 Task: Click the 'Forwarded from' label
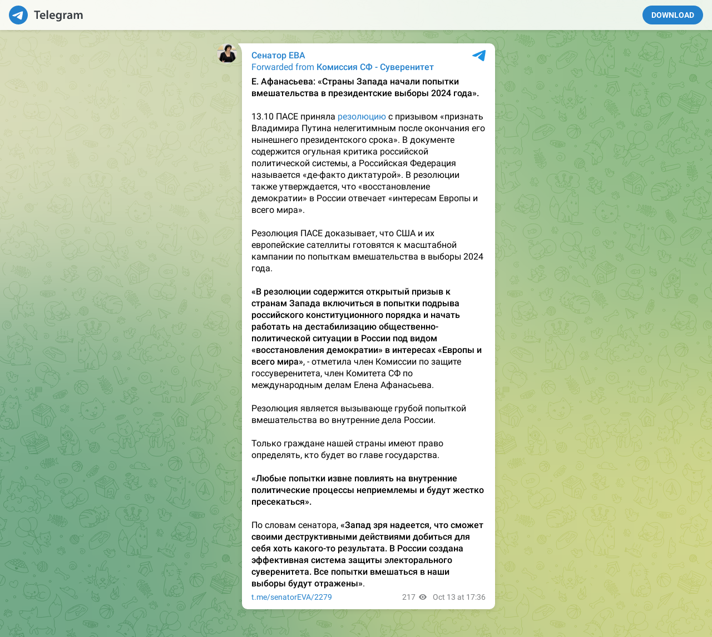click(x=283, y=67)
